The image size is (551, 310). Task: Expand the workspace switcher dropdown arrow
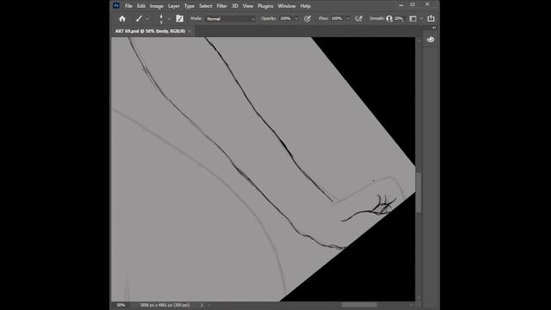(421, 19)
